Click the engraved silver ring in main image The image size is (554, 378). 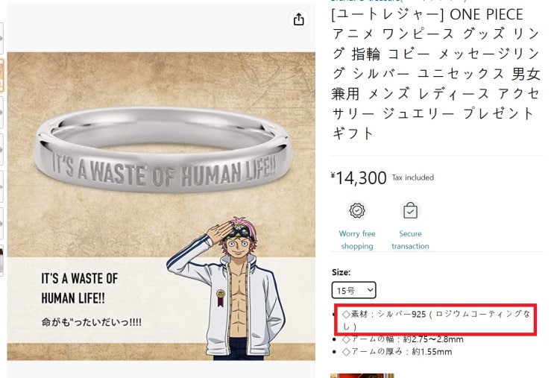163,150
